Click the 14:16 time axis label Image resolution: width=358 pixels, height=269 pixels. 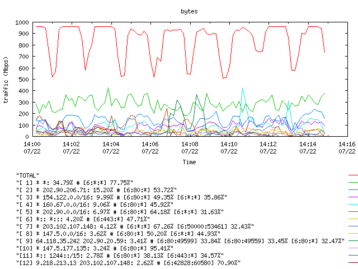[347, 144]
